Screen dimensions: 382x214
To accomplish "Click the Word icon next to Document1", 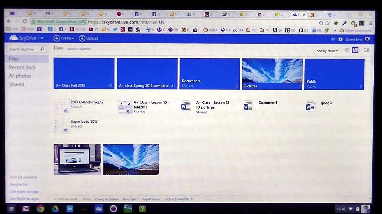I will (x=248, y=106).
